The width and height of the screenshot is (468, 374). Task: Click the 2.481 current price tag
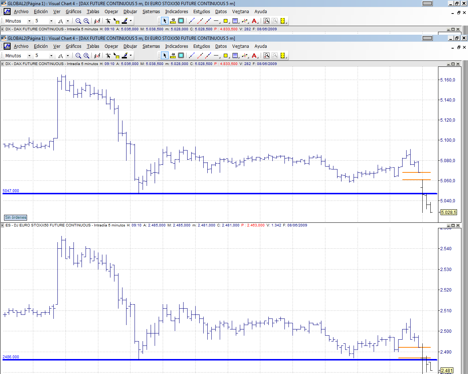447,371
